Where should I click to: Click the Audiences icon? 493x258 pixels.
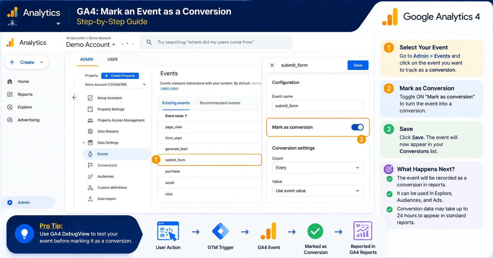pyautogui.click(x=90, y=176)
